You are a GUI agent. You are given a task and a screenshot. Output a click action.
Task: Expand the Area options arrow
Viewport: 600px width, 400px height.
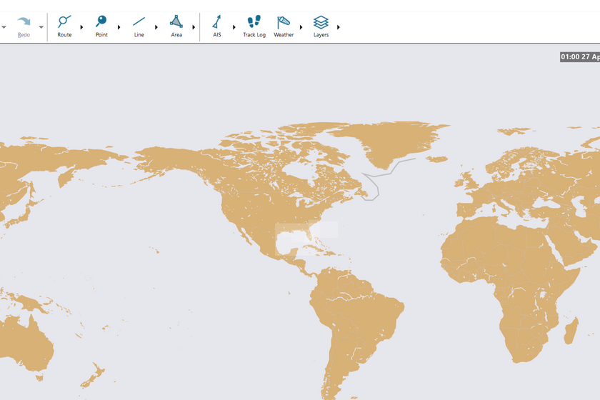coord(194,27)
